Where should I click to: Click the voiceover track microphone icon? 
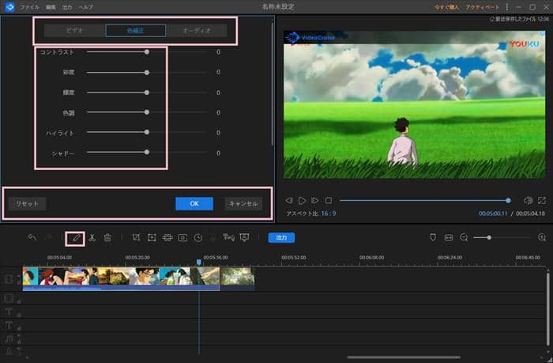click(9, 351)
